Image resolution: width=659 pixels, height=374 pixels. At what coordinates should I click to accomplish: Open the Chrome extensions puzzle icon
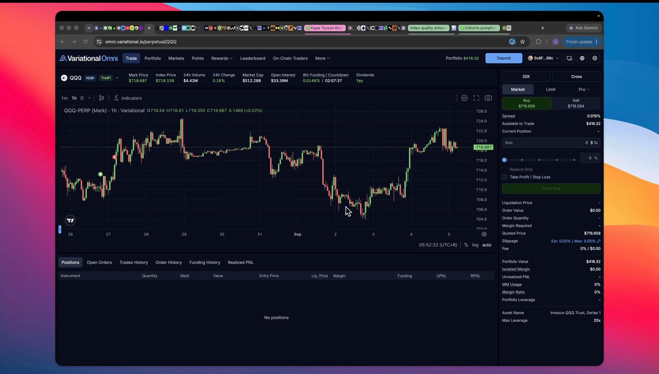539,42
